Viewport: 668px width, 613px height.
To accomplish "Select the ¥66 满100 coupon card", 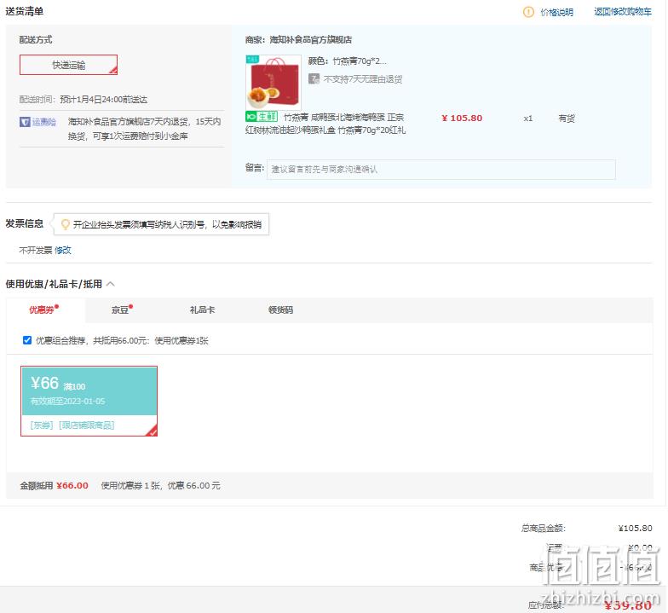I will click(89, 401).
